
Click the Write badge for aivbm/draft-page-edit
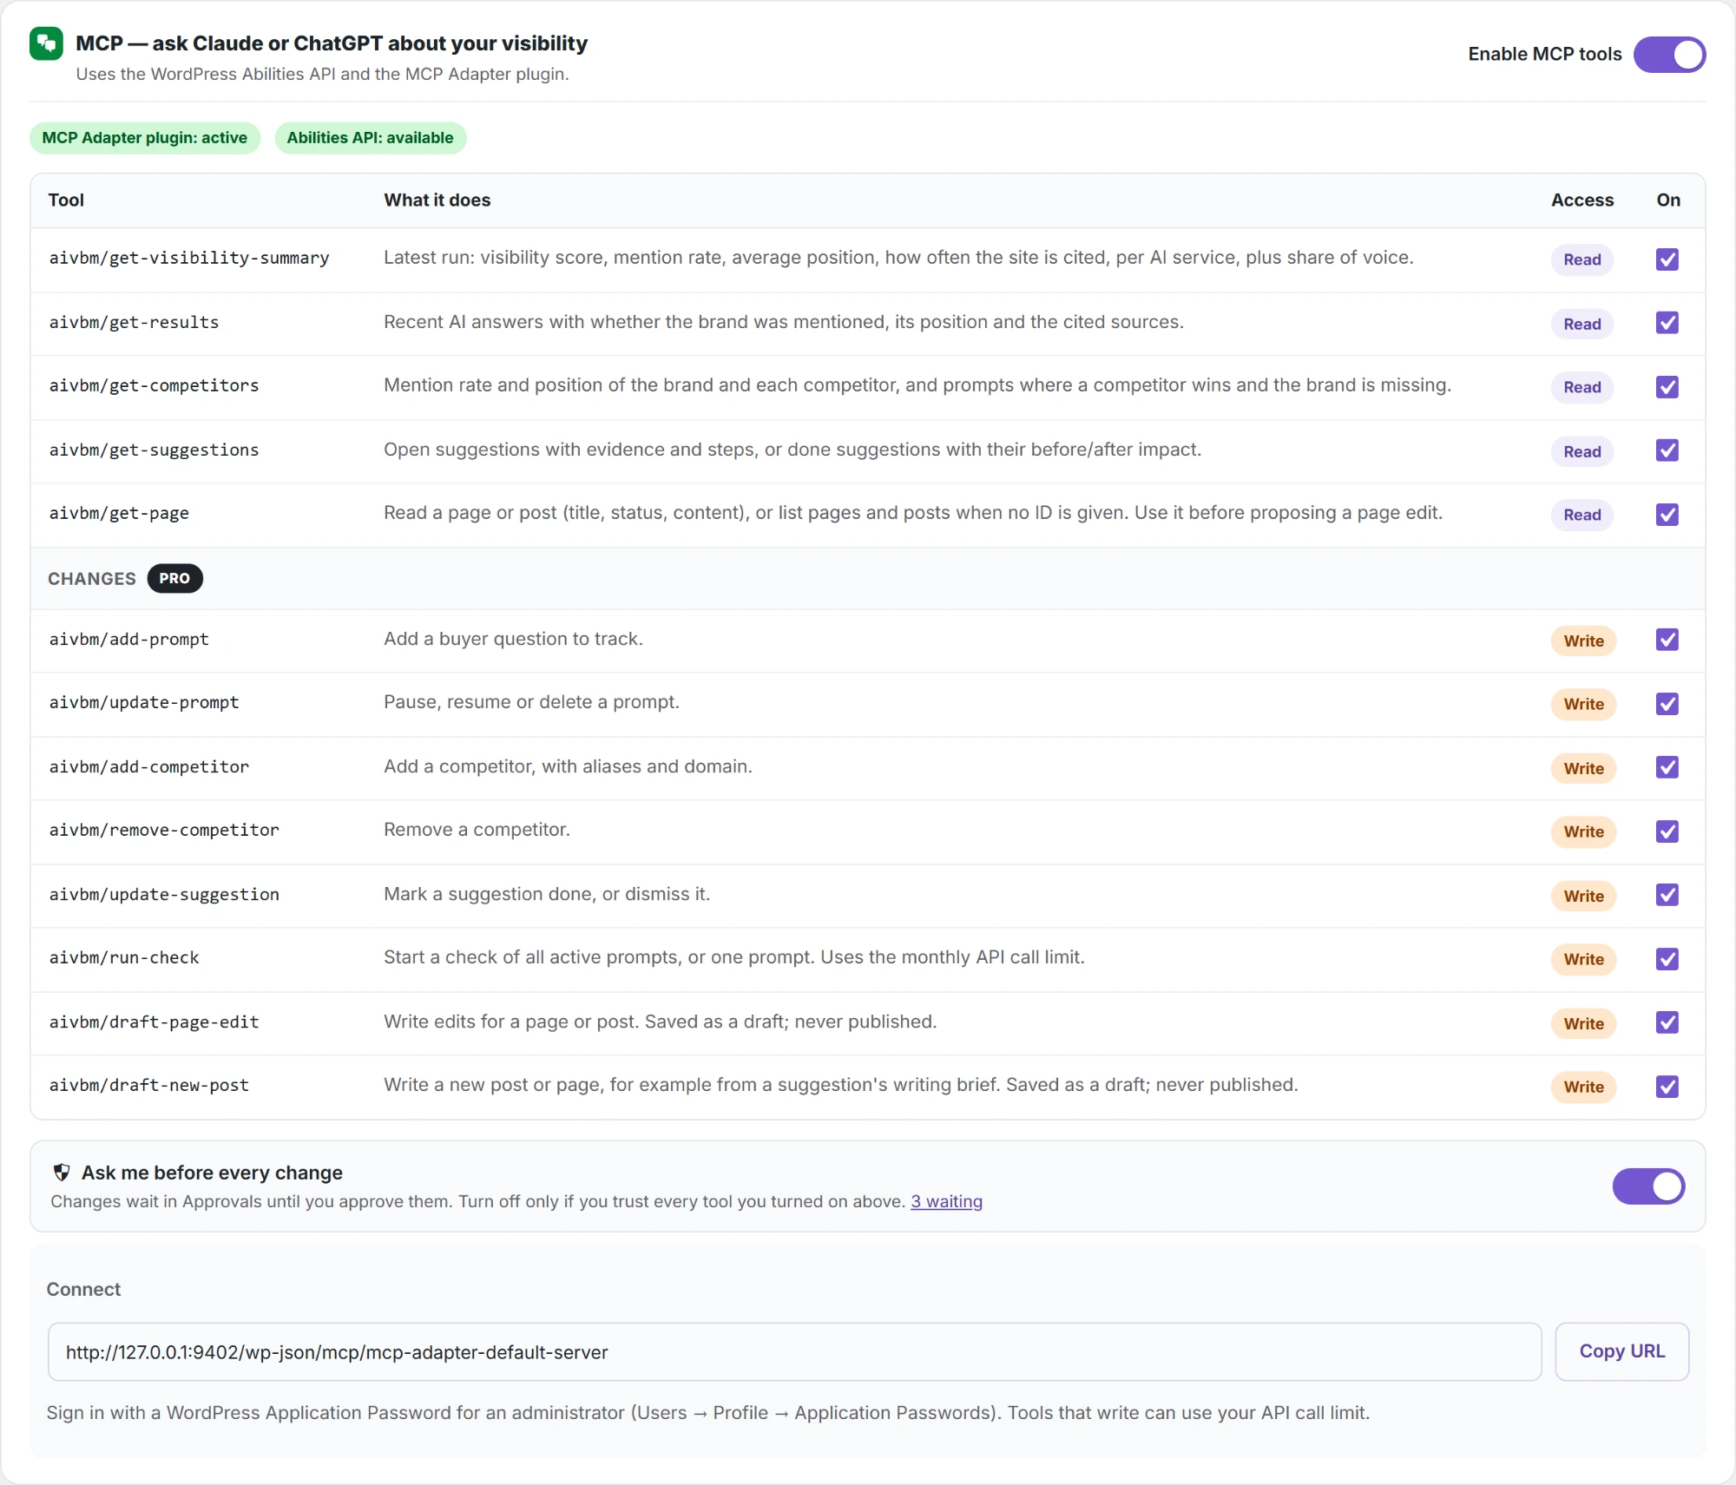(1583, 1023)
